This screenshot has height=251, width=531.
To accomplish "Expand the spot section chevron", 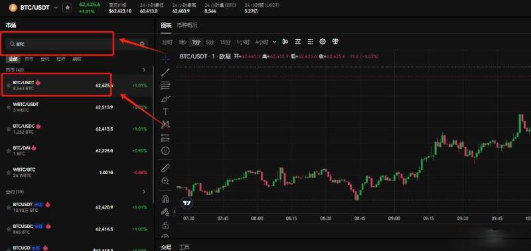I will [144, 70].
